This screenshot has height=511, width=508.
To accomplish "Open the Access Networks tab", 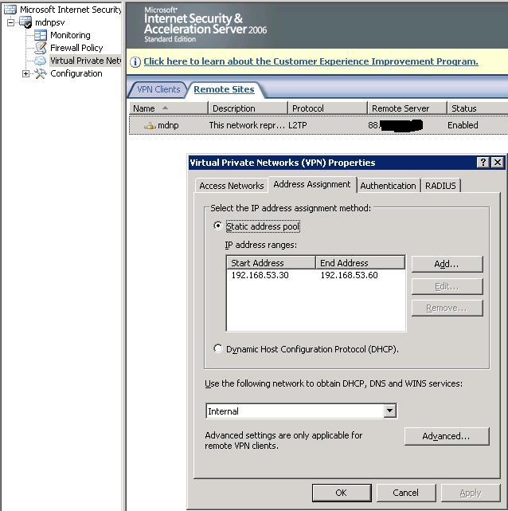I will point(232,186).
